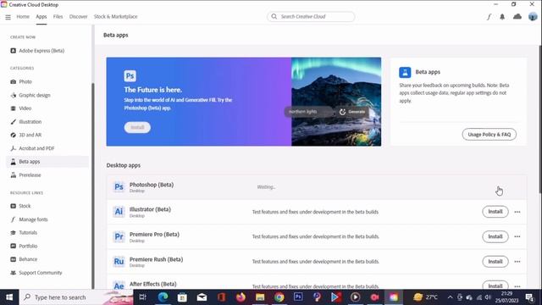Check cloud sync status icon
The image size is (542, 305).
pos(517,17)
